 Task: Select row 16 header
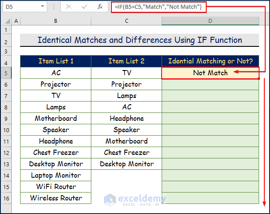(x=7, y=198)
